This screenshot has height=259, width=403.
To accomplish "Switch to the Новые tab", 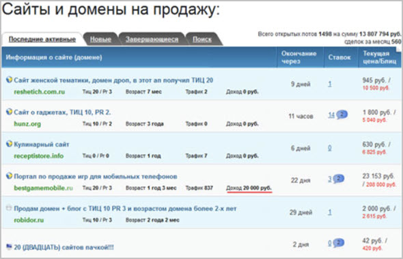I will coord(100,40).
